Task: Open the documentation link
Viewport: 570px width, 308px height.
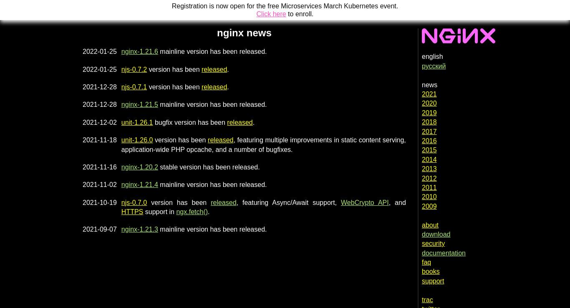Action: pyautogui.click(x=444, y=253)
